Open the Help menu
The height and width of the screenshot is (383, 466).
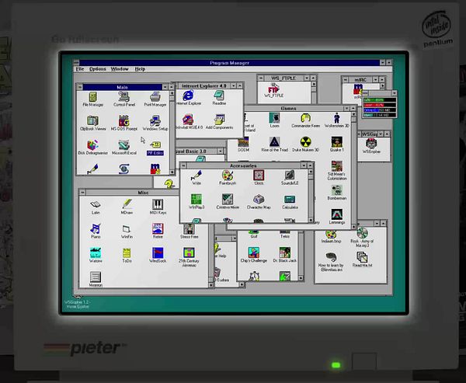click(x=140, y=69)
